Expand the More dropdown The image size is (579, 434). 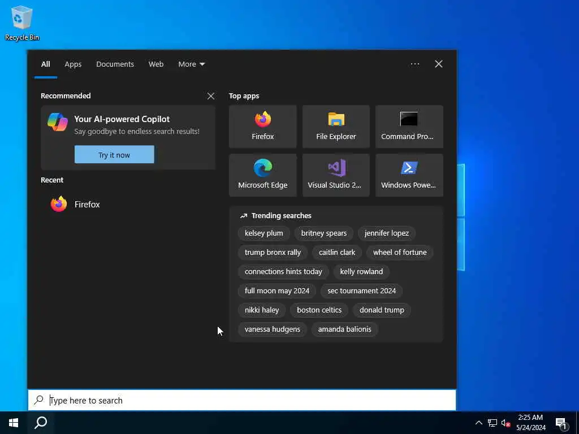tap(191, 64)
